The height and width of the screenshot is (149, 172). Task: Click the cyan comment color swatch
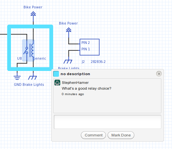56,74
